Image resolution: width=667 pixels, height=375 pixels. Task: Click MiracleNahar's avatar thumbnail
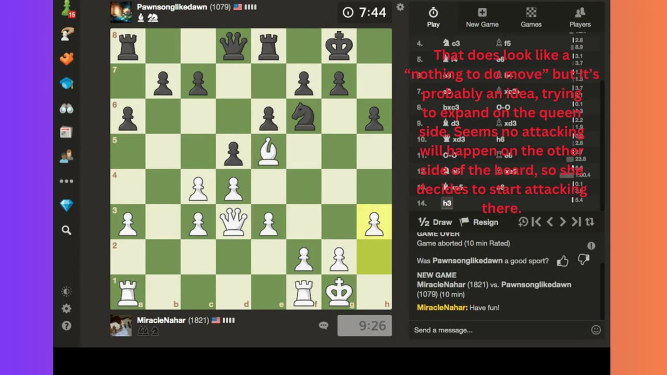point(121,326)
